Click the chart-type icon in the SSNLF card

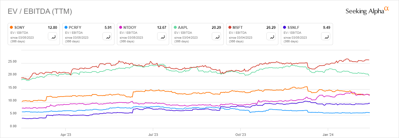point(325,36)
